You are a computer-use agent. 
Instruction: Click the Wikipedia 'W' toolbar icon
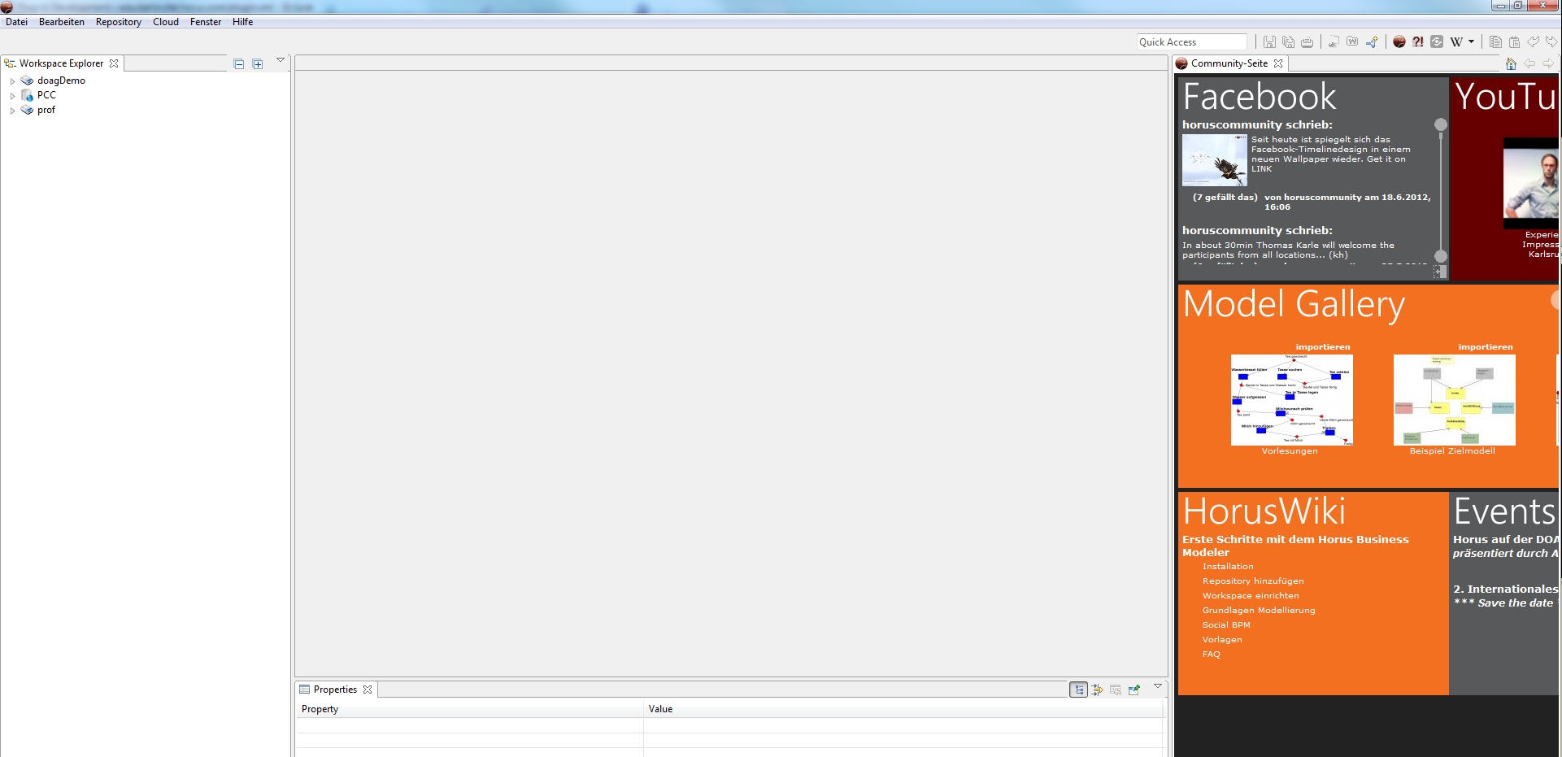tap(1456, 42)
